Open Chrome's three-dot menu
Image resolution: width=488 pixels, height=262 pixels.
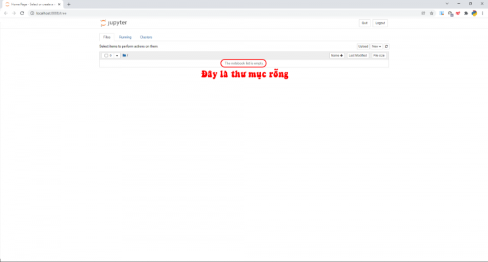coord(482,13)
